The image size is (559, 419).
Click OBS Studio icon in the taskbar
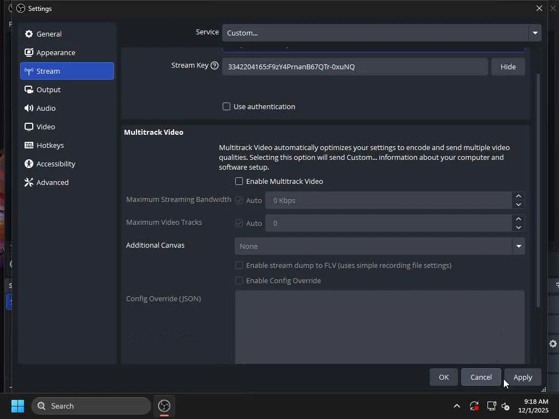(x=164, y=406)
